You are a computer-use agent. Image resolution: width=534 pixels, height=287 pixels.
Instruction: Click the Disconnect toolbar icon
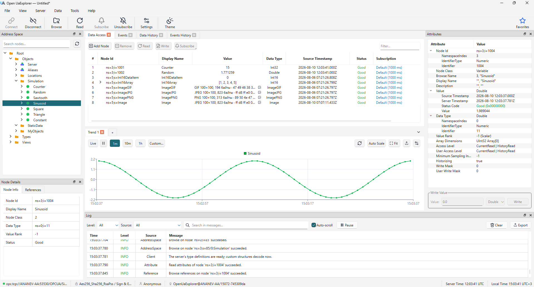click(33, 23)
